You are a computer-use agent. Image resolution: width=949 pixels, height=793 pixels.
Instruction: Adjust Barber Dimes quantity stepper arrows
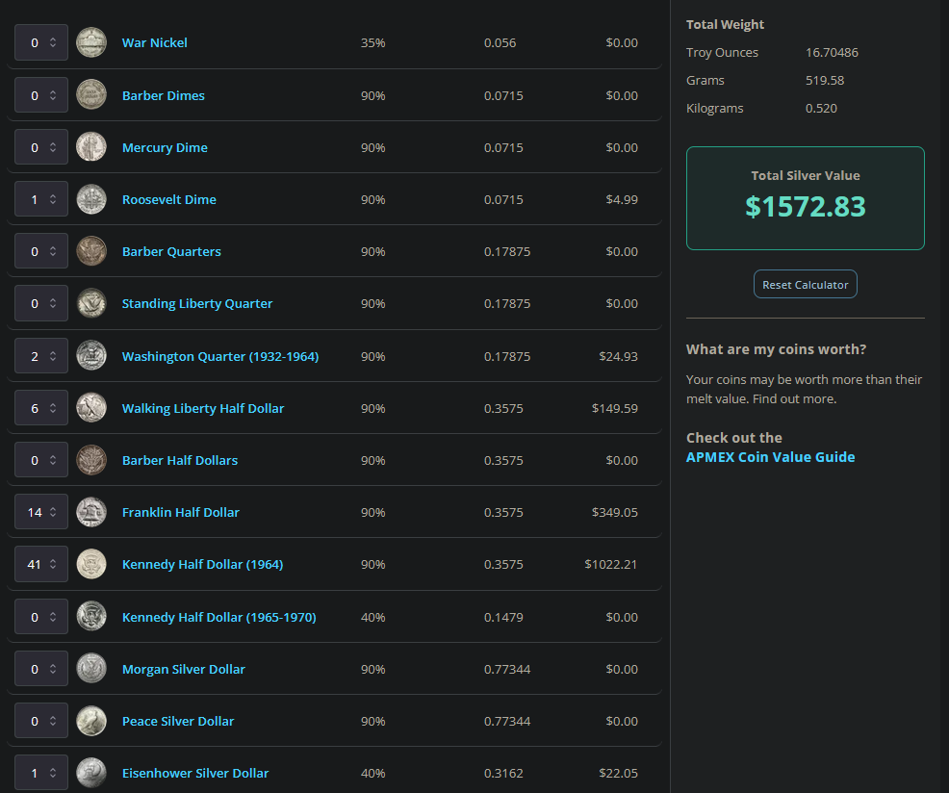click(53, 95)
